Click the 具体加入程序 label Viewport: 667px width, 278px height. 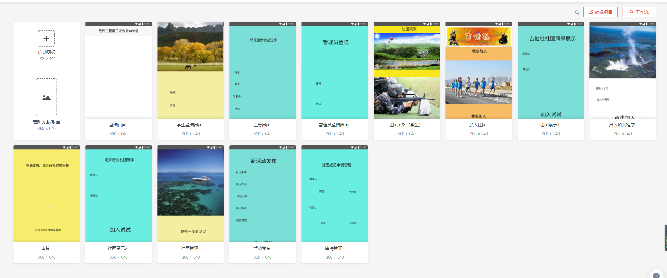(x=622, y=125)
